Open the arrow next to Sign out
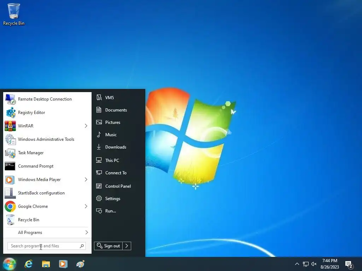362x271 pixels. click(x=127, y=246)
